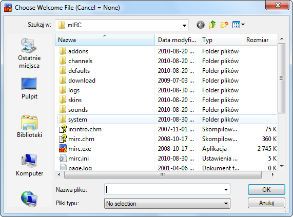Confirm with the OK button
Image resolution: width=293 pixels, height=217 pixels.
tap(266, 189)
